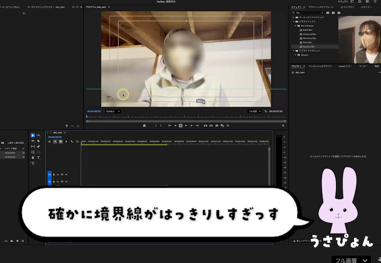
Task: Open Program monitor wrench settings
Action: tap(266, 111)
